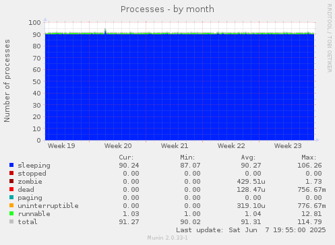Click the y-axis tick label 100
The image size is (335, 245).
pyautogui.click(x=34, y=23)
